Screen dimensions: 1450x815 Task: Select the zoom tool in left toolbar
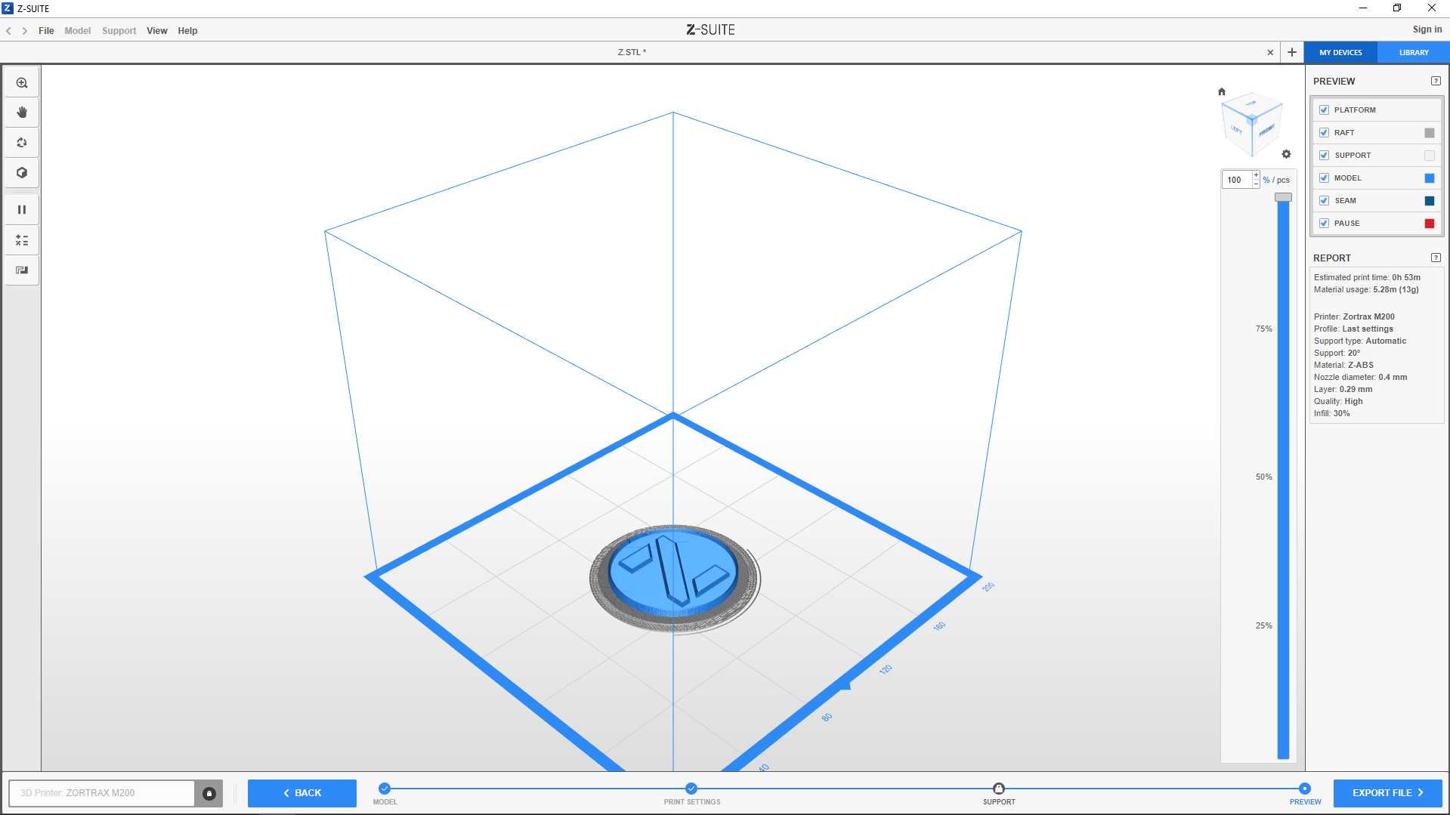click(22, 83)
